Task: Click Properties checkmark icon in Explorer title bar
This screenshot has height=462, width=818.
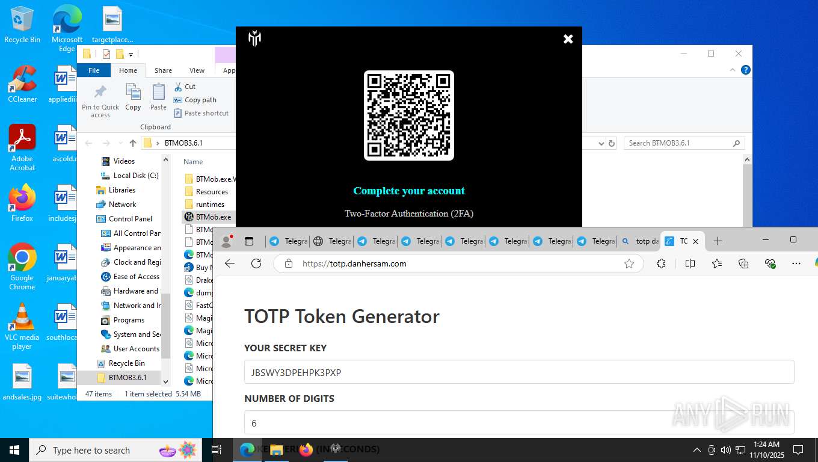Action: pyautogui.click(x=106, y=54)
